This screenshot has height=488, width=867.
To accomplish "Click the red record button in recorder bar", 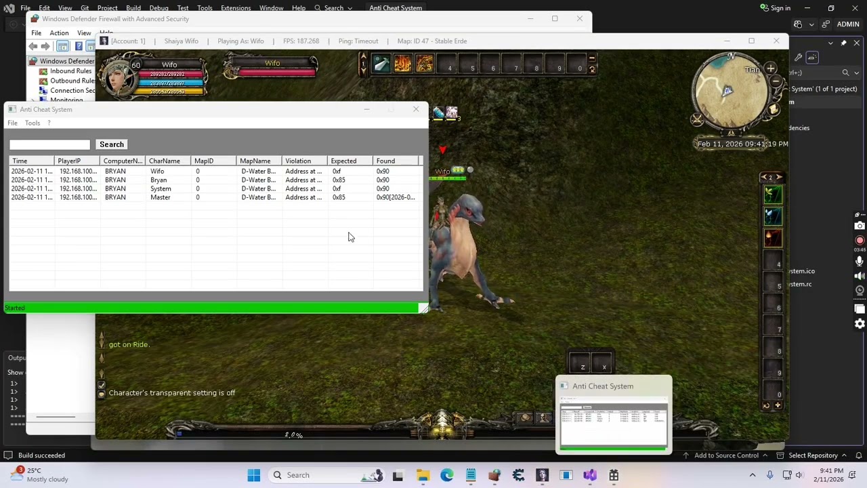I will pos(860,241).
